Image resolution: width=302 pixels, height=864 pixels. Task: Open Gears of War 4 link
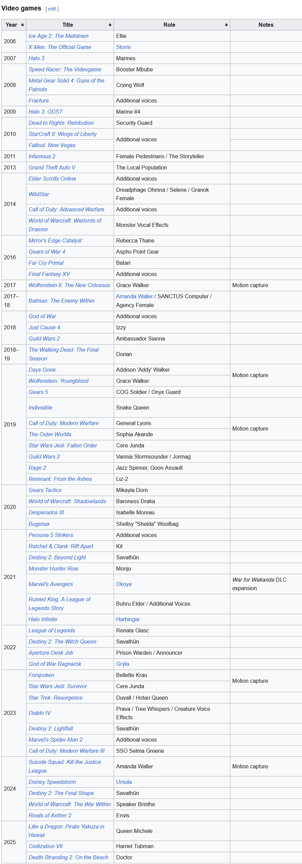pyautogui.click(x=47, y=252)
